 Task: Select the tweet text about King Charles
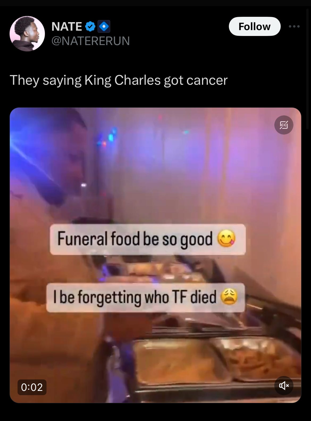(119, 80)
